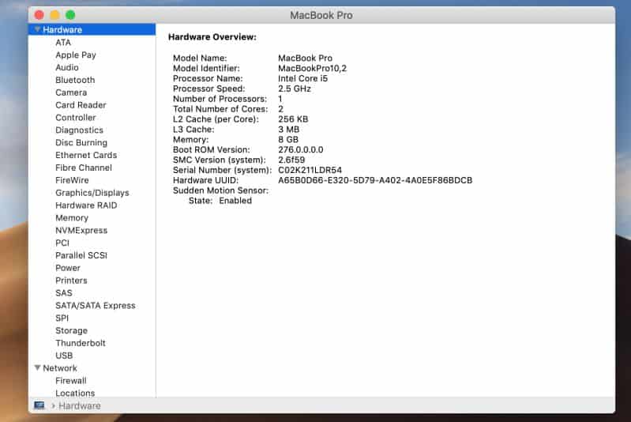
Task: Select ATA in the sidebar
Action: [x=62, y=43]
